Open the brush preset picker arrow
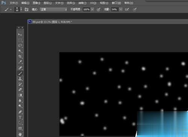This screenshot has width=188, height=137. [21, 9]
